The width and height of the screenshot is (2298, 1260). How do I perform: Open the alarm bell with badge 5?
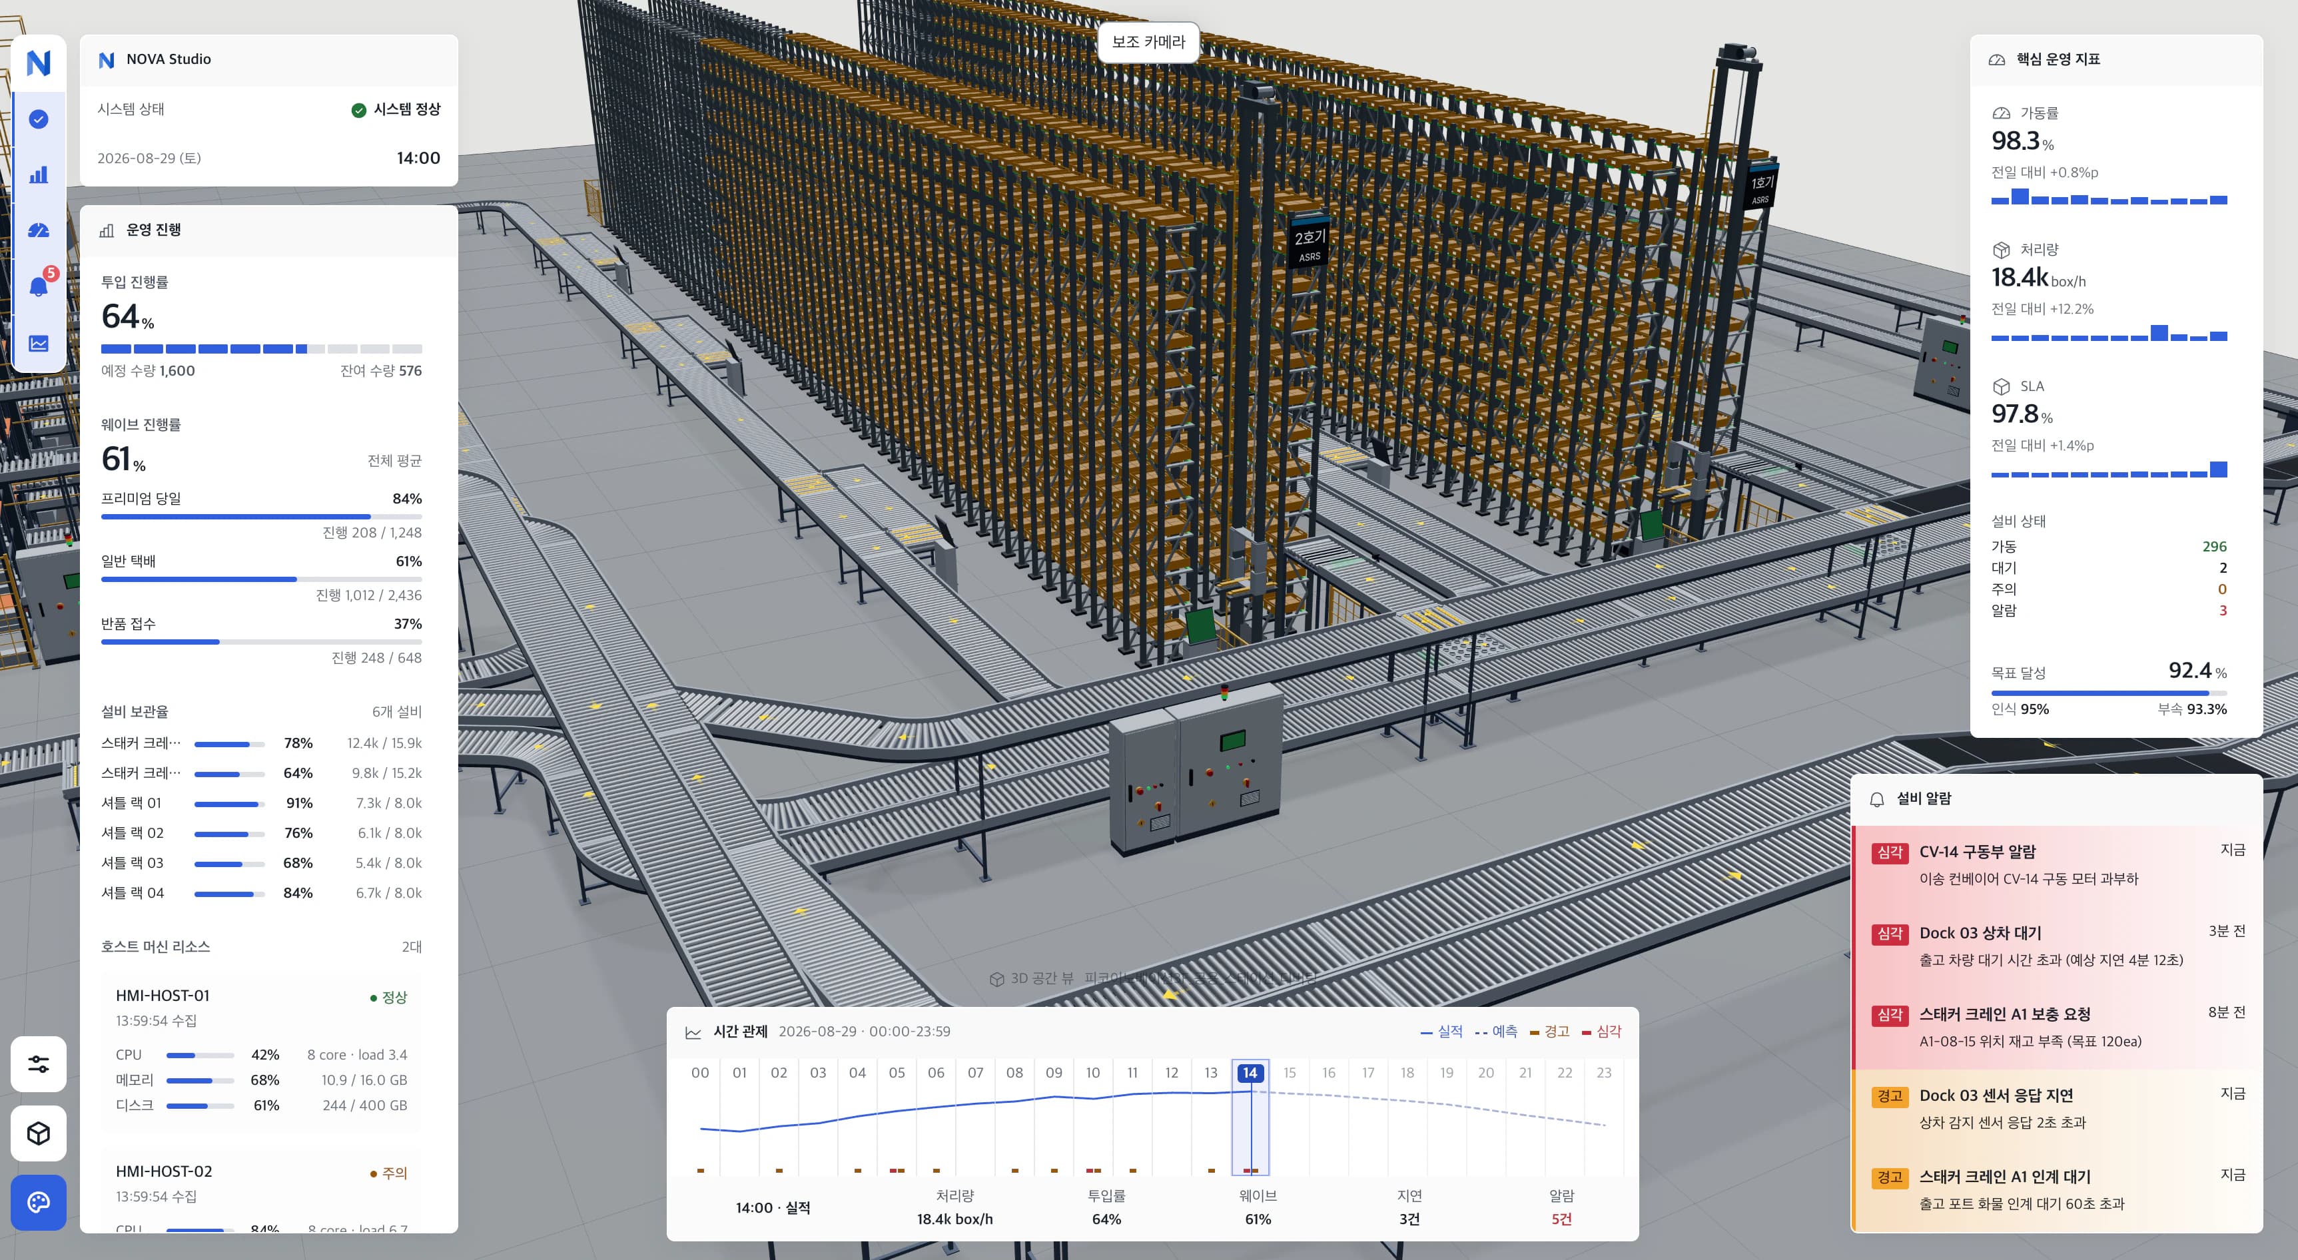pyautogui.click(x=39, y=287)
